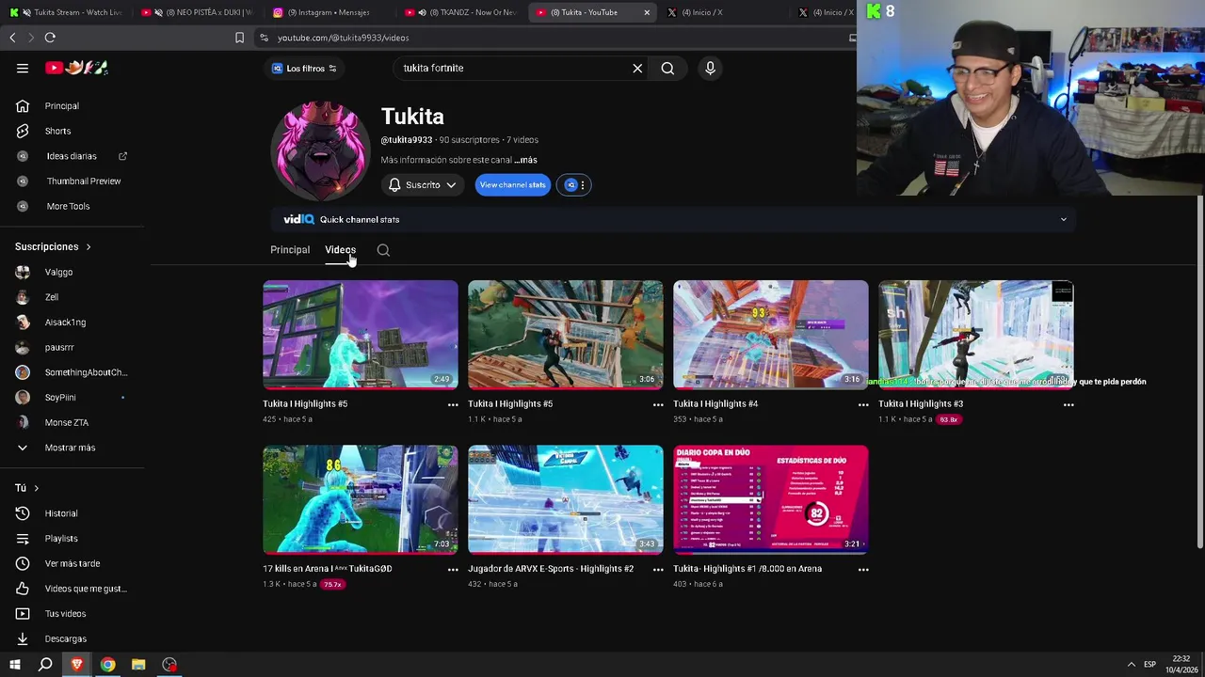This screenshot has width=1205, height=677.
Task: Expand the Tú section
Action: (x=26, y=488)
